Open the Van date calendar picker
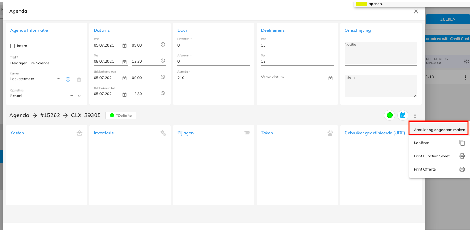The image size is (471, 230). 125,45
